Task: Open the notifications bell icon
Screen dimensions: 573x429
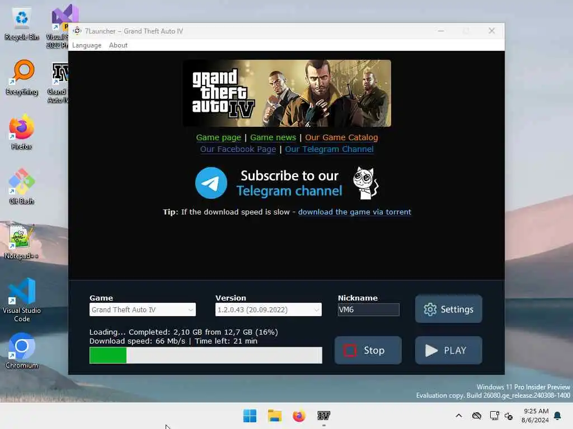Action: click(x=558, y=416)
